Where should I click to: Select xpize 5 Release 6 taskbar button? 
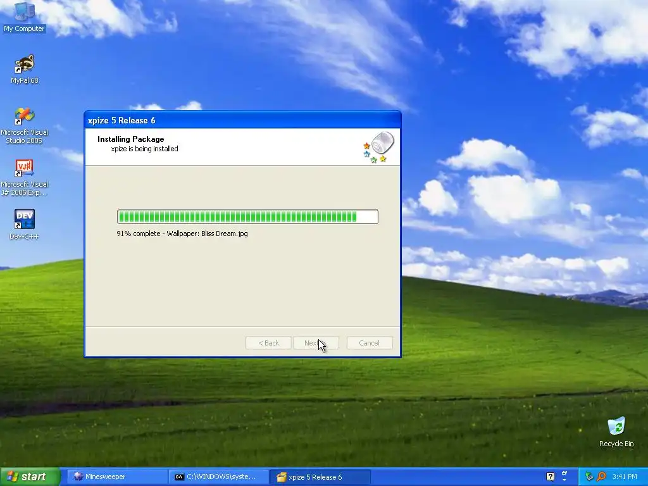pos(321,477)
